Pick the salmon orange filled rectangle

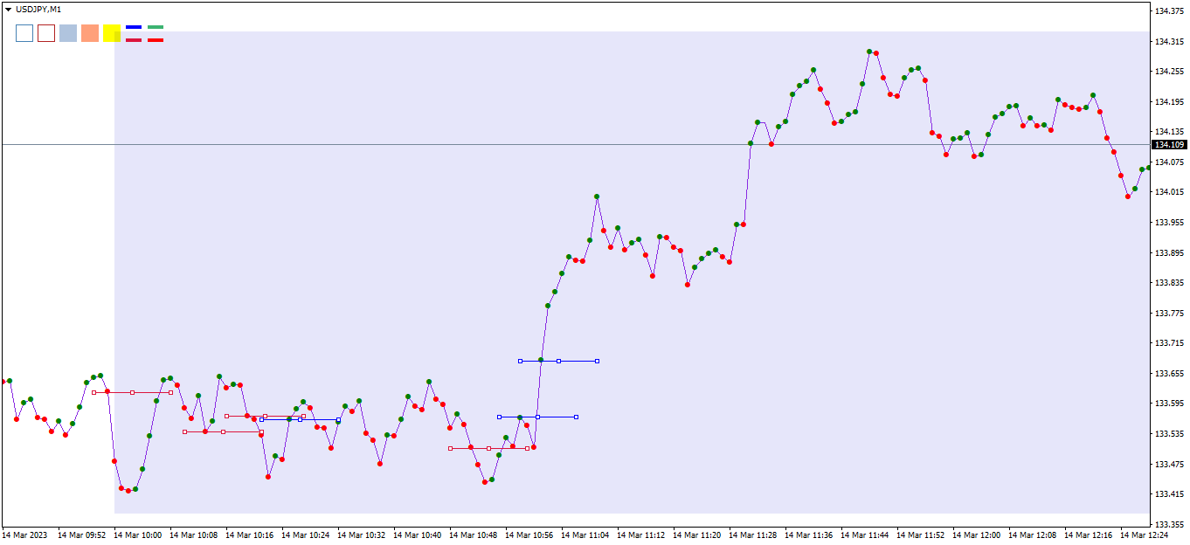click(x=90, y=33)
